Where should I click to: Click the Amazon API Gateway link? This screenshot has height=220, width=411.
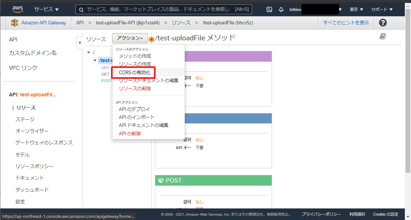44,23
